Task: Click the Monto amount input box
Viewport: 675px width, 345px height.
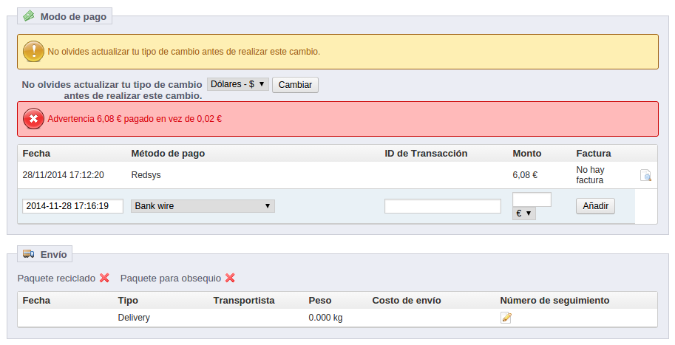Action: (532, 199)
